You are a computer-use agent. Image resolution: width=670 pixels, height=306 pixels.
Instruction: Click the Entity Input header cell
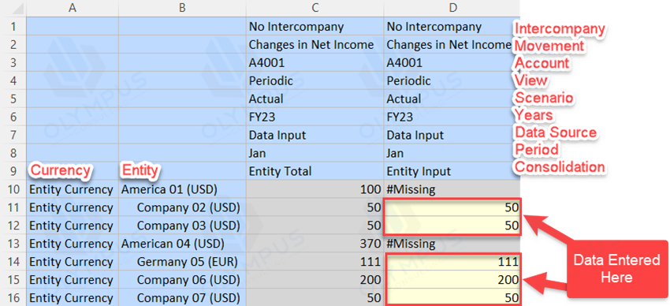tap(452, 171)
